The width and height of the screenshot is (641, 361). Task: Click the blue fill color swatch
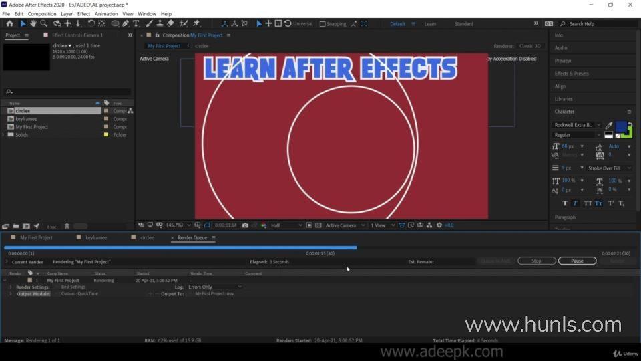620,126
